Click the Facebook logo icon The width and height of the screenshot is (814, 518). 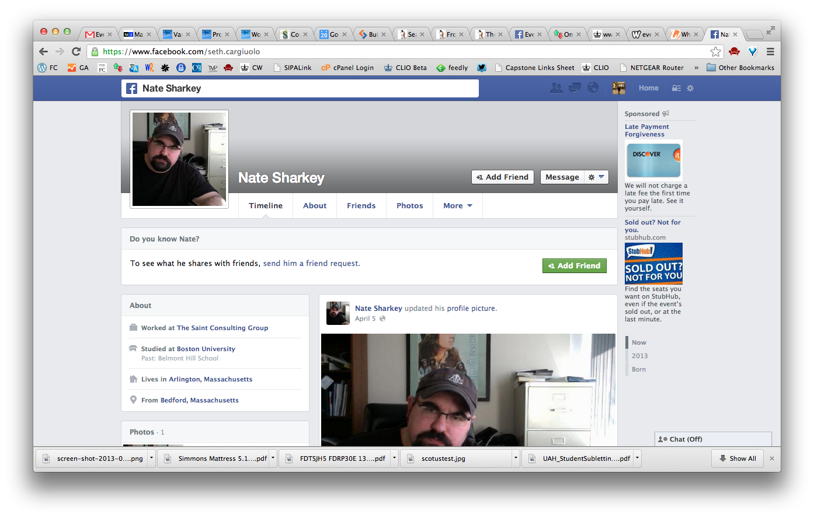132,88
